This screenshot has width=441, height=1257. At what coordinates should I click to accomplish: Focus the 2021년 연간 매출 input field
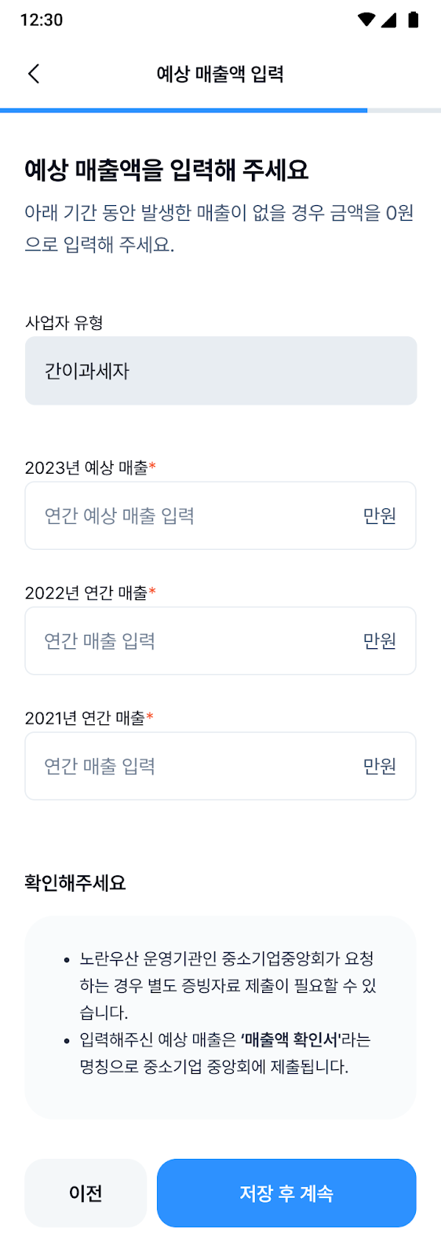[220, 766]
